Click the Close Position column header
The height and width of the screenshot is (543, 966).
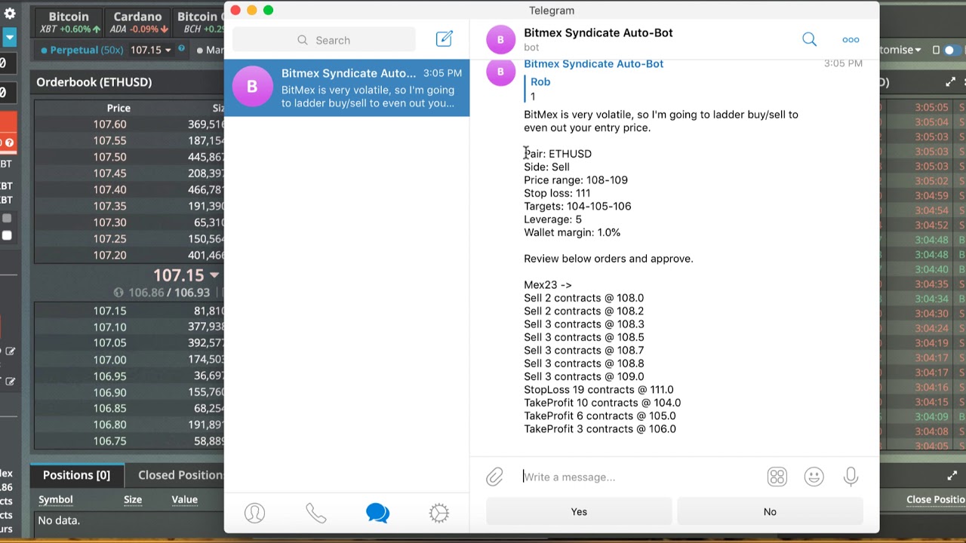936,499
